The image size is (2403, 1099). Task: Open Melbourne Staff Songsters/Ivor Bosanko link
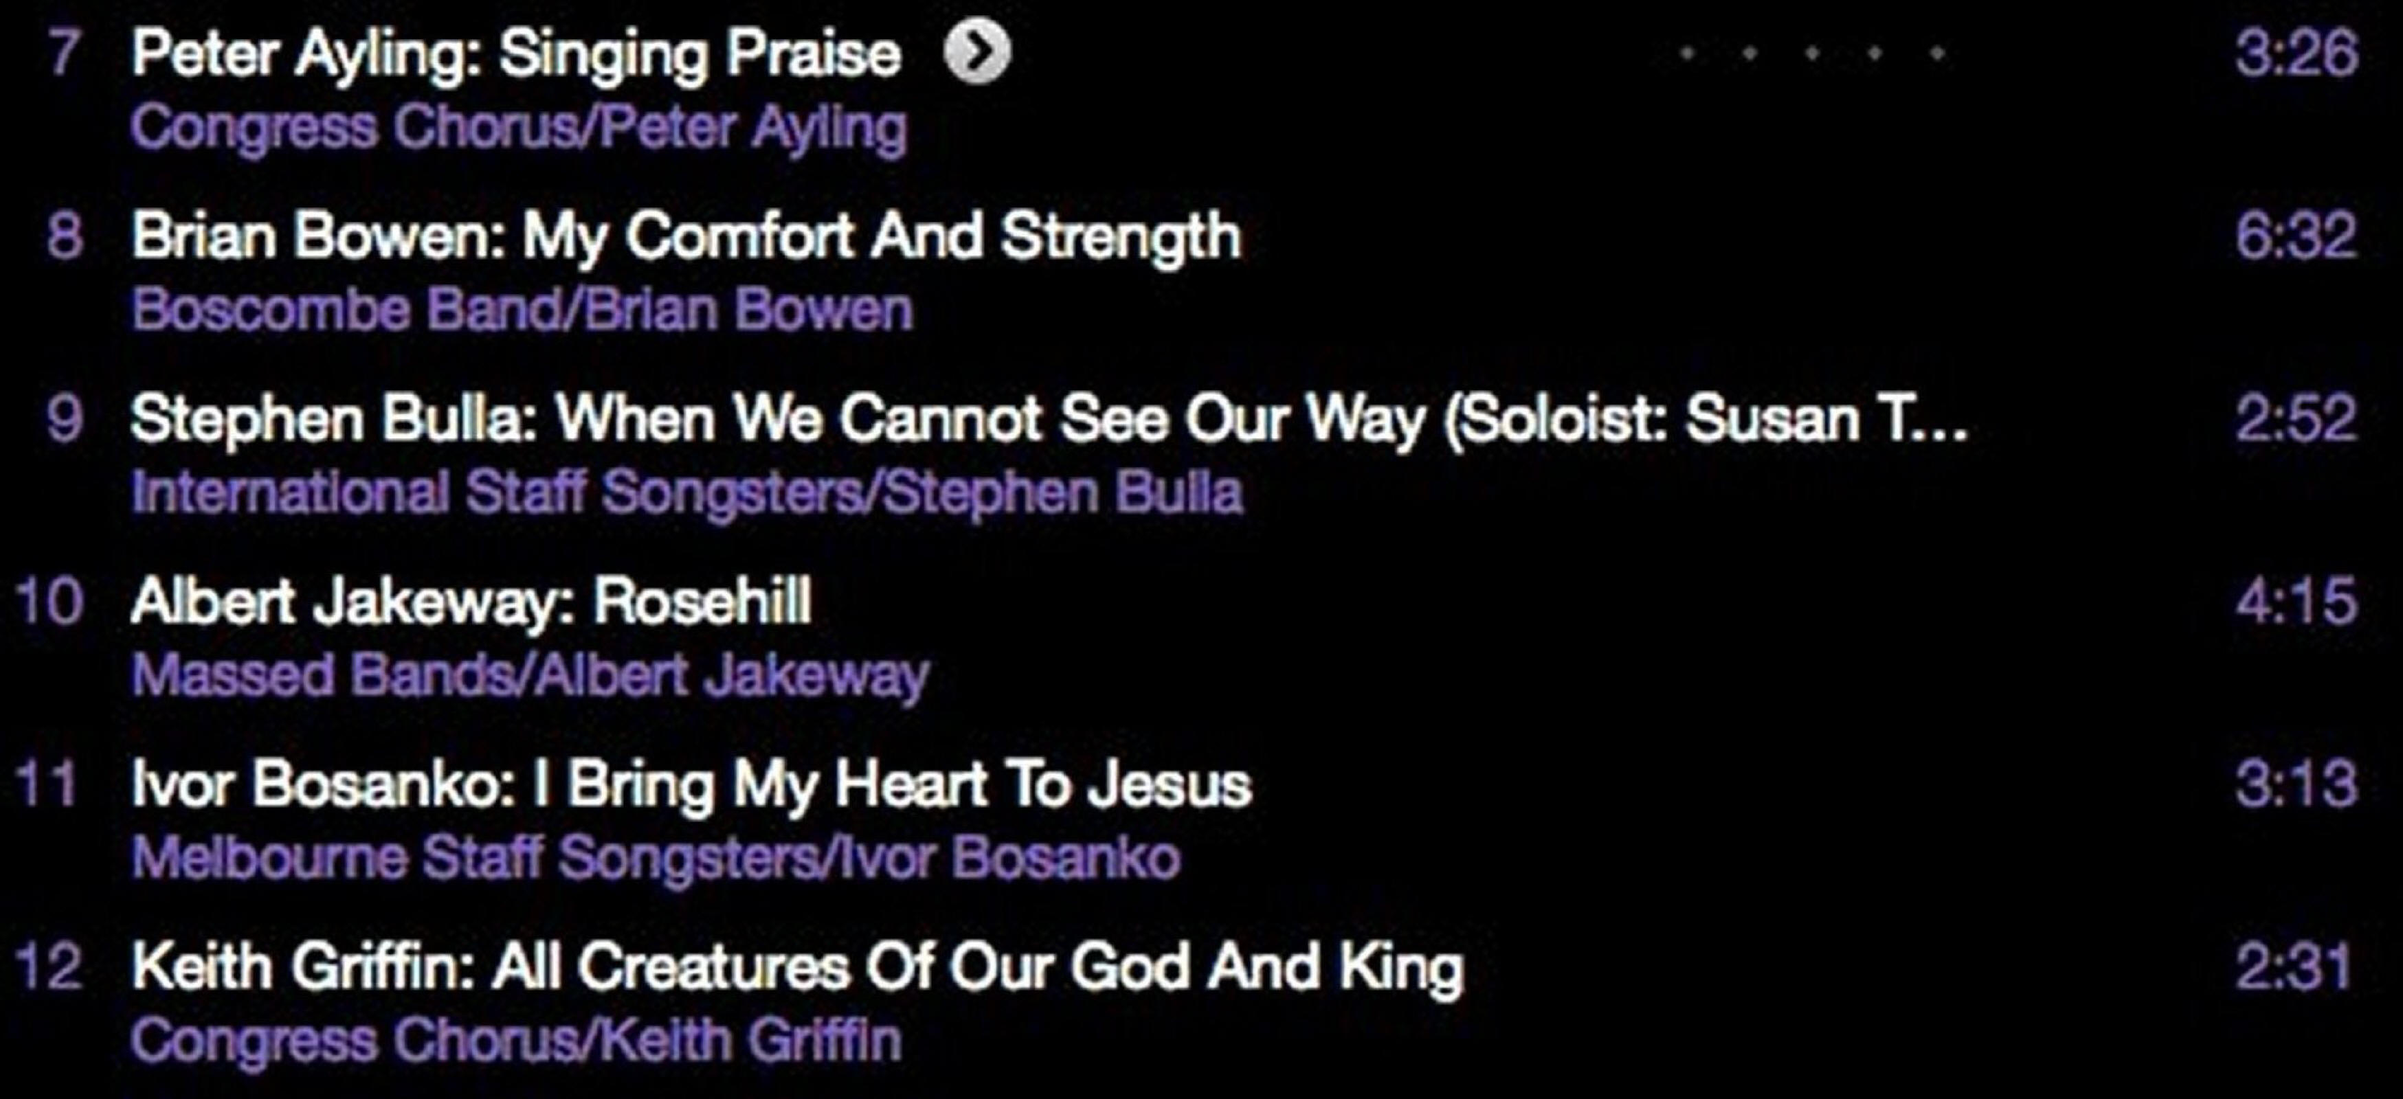click(656, 859)
